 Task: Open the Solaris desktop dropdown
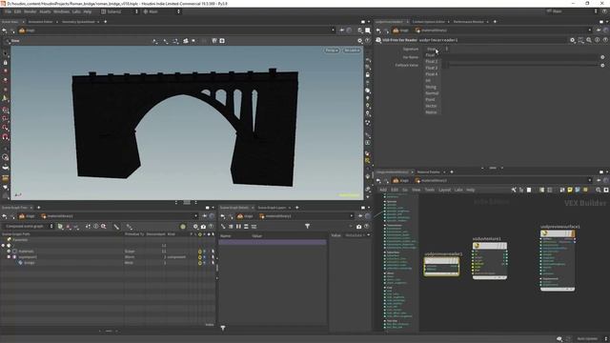(x=119, y=11)
